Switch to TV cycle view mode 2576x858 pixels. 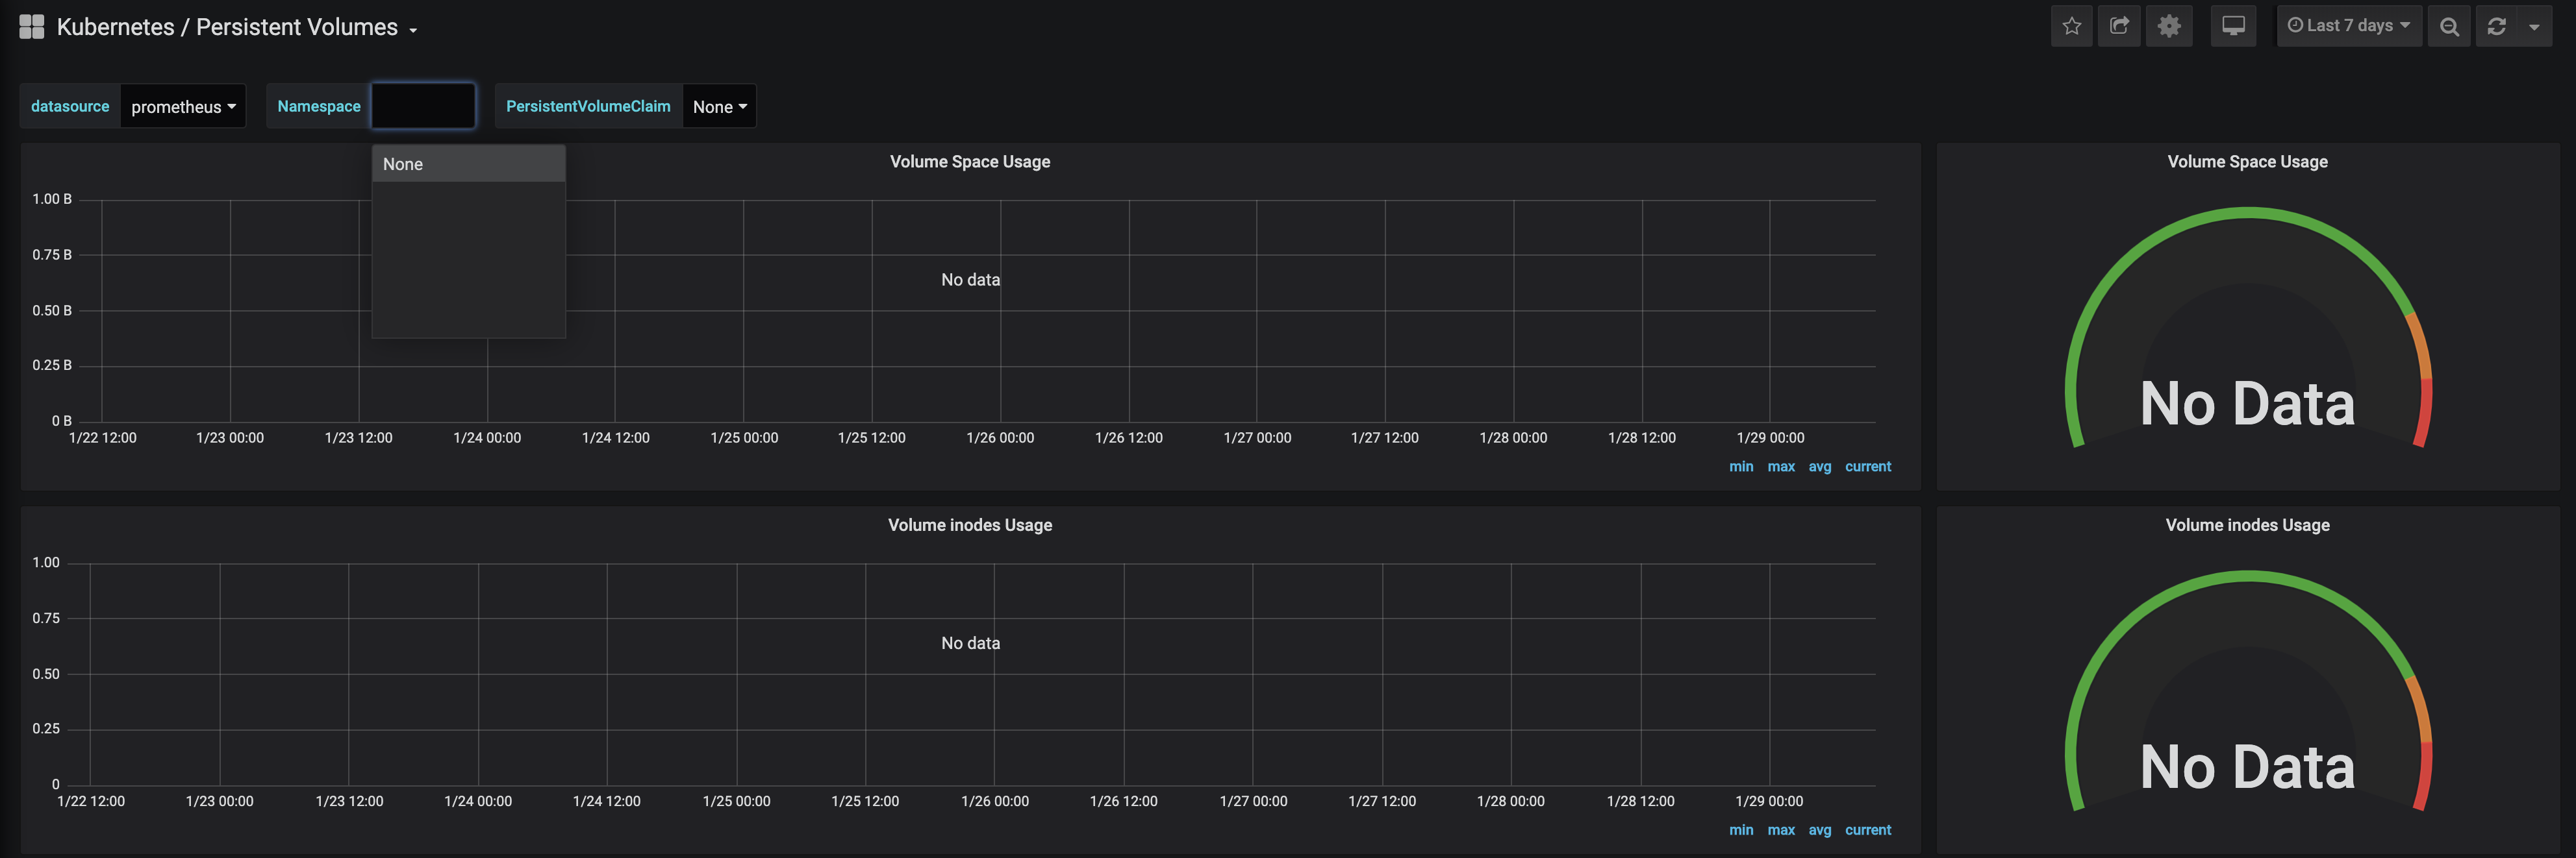pyautogui.click(x=2233, y=27)
